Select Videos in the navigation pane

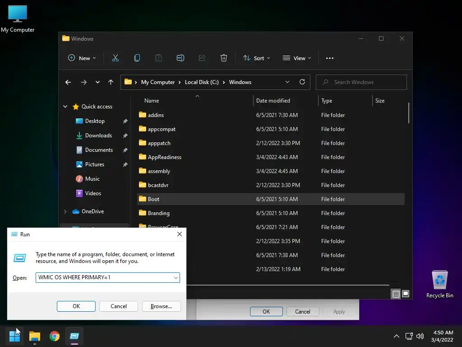click(x=93, y=193)
